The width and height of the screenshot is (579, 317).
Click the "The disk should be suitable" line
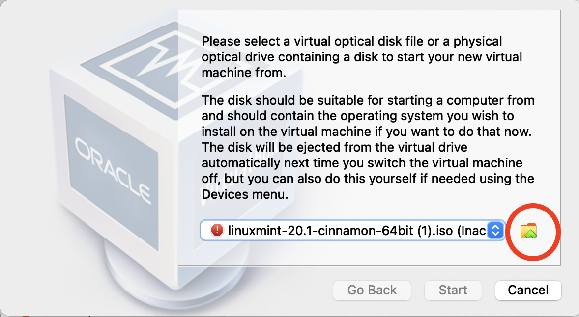click(368, 101)
